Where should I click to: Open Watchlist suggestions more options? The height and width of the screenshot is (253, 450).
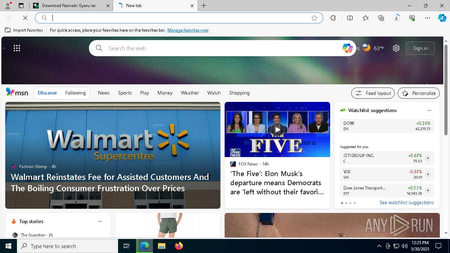429,110
